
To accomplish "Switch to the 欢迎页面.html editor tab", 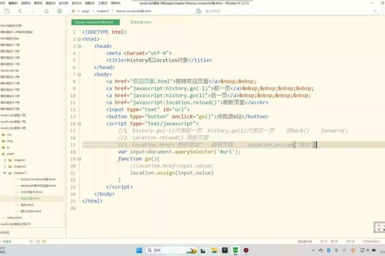I will (x=141, y=22).
